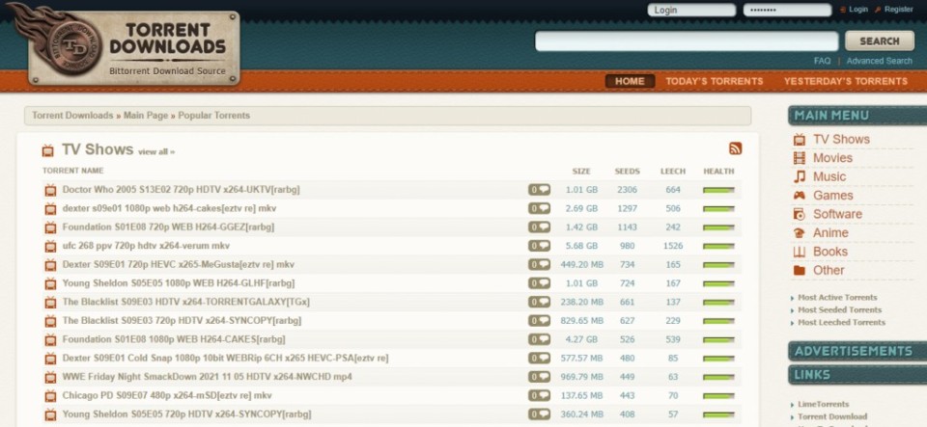Click the Register link

tap(899, 10)
